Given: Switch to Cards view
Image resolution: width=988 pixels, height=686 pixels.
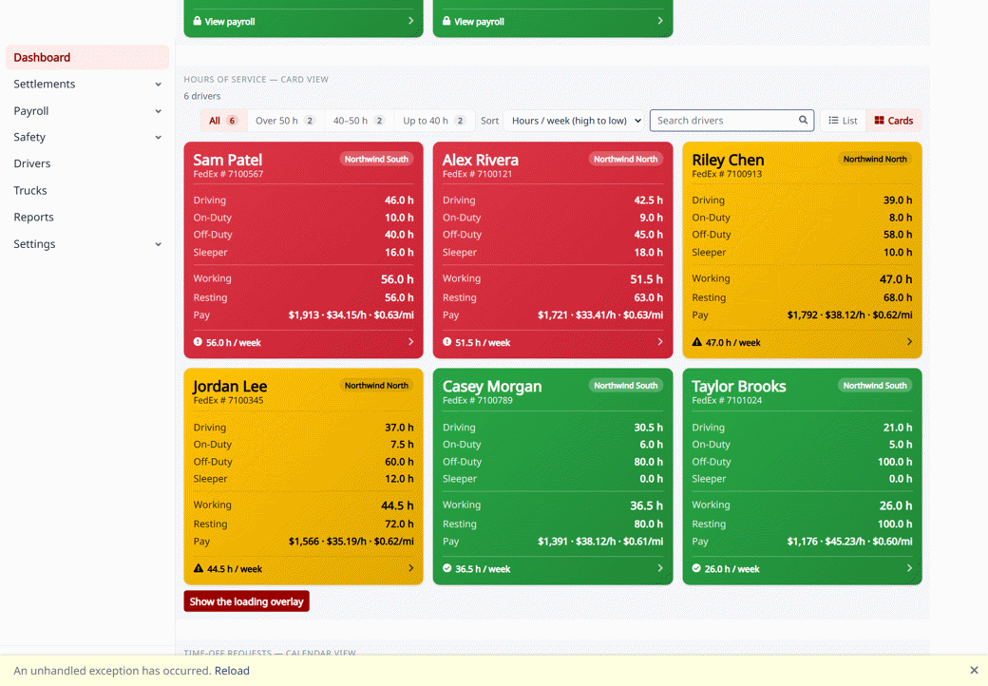Looking at the screenshot, I should (894, 121).
